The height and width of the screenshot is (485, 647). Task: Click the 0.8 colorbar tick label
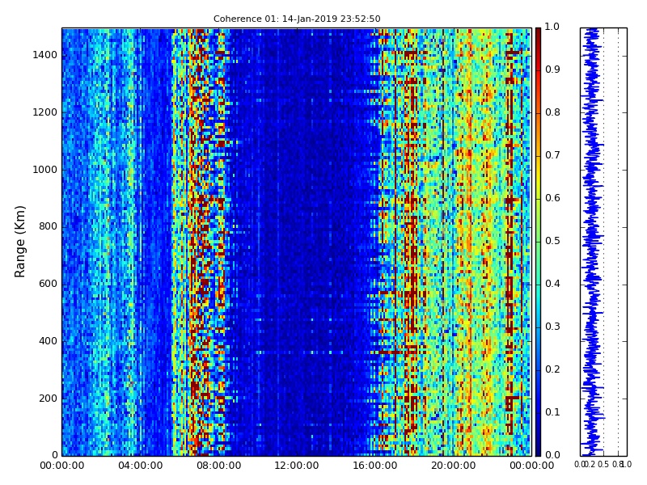[552, 112]
